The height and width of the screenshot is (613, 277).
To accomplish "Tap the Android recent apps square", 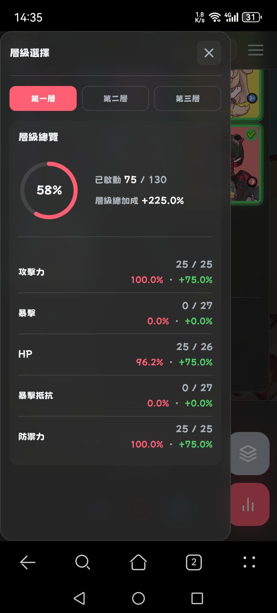I will (197, 598).
